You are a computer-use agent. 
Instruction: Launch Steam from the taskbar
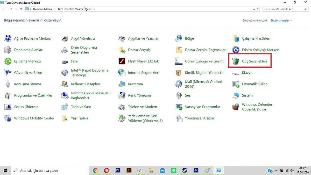(185, 170)
